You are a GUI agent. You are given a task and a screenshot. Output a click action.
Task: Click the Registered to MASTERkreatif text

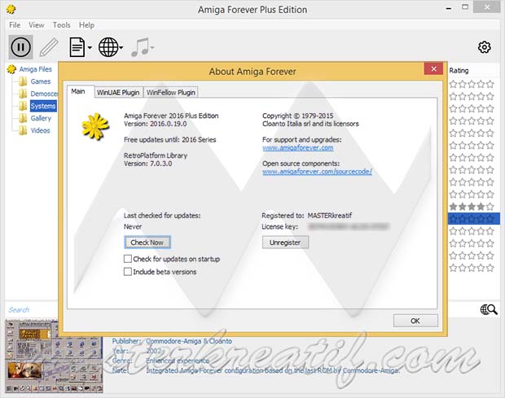pos(307,216)
